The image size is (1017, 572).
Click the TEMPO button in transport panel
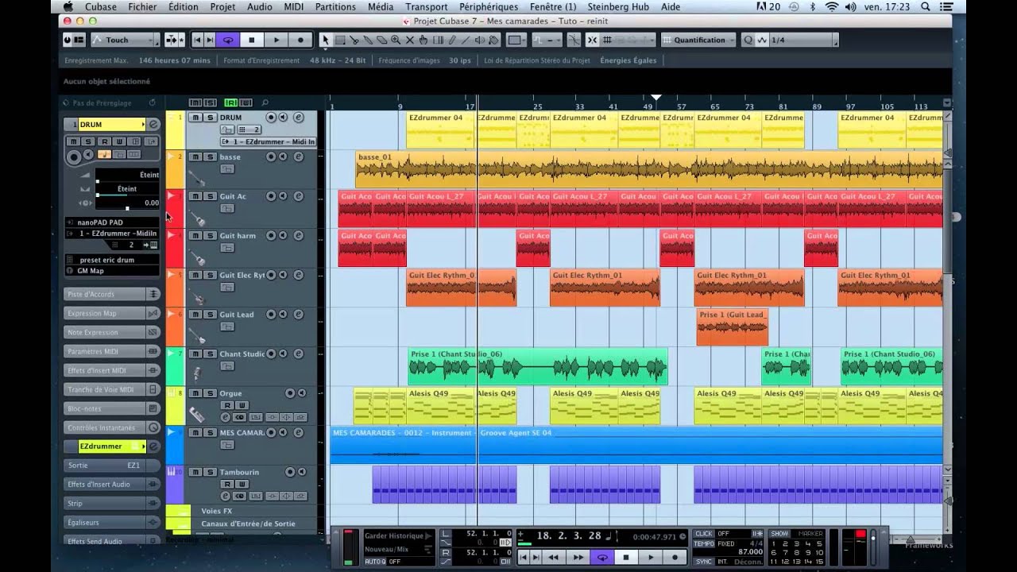click(x=703, y=544)
